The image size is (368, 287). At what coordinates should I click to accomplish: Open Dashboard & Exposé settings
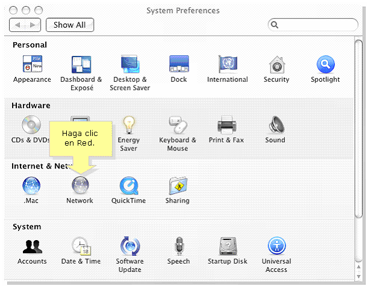coord(81,64)
